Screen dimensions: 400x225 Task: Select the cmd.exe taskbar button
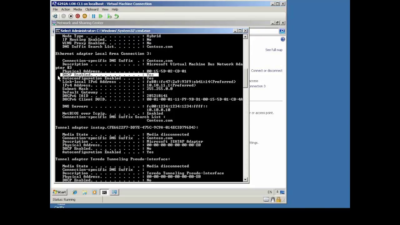[104, 192]
